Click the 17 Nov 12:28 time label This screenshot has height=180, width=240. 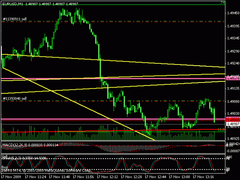[131, 177]
